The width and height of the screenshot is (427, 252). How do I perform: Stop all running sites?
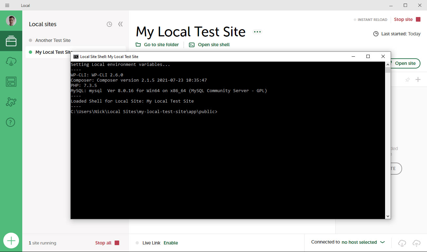tap(107, 243)
